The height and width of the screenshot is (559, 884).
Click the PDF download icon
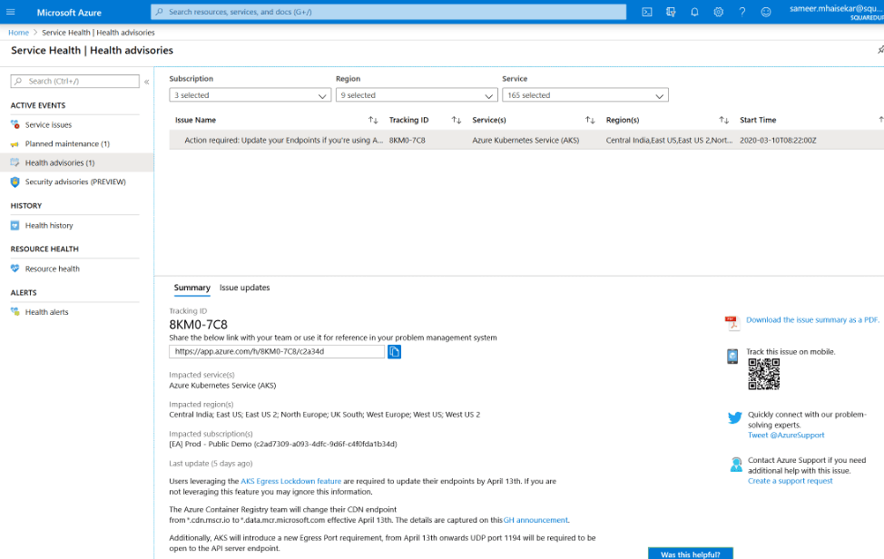coord(732,322)
